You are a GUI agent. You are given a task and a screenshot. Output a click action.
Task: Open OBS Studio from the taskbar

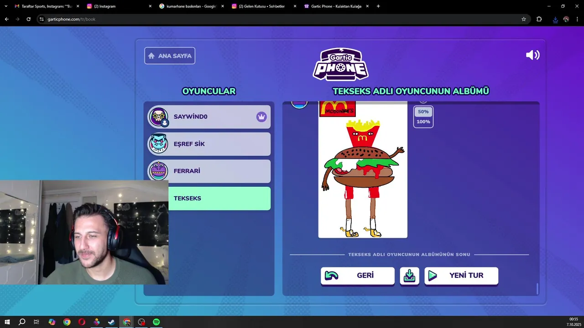point(141,322)
